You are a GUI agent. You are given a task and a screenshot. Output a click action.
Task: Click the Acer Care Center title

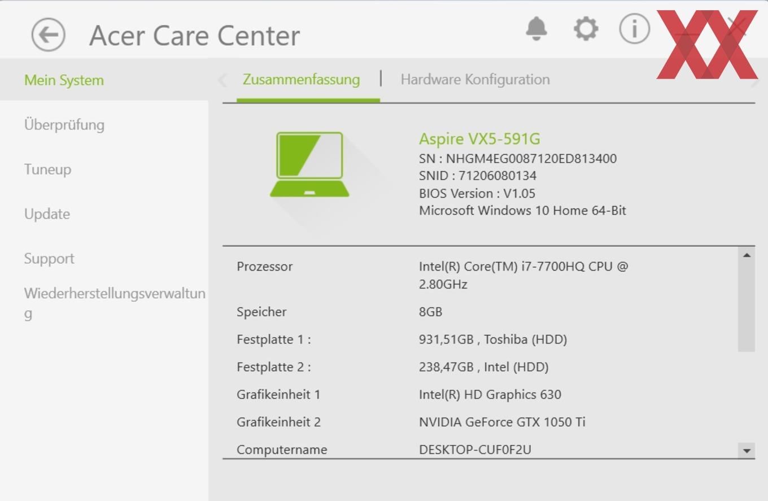pos(194,36)
